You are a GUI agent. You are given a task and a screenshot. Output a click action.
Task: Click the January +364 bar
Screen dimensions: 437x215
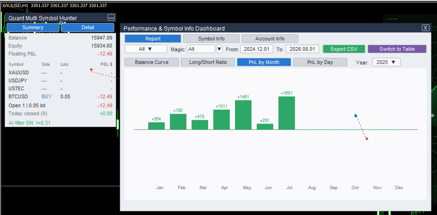(x=156, y=126)
